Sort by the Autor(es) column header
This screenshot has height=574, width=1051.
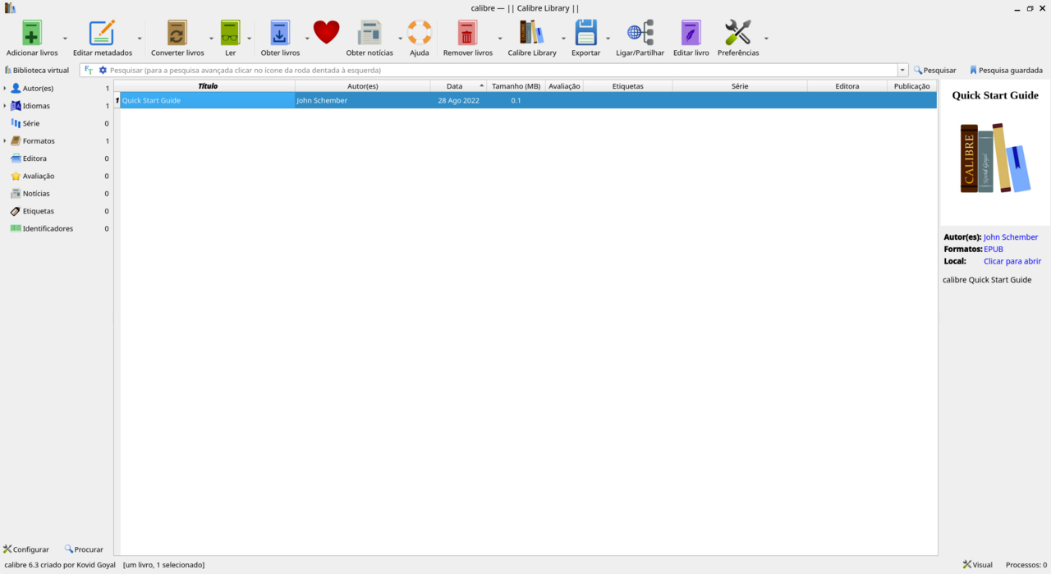pyautogui.click(x=363, y=85)
